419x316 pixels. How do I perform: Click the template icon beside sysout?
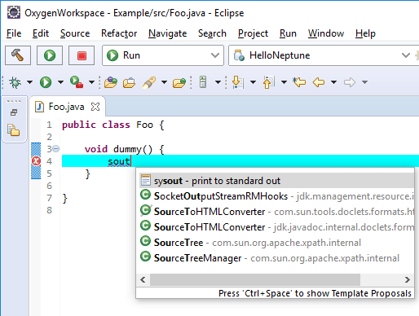[x=146, y=180]
